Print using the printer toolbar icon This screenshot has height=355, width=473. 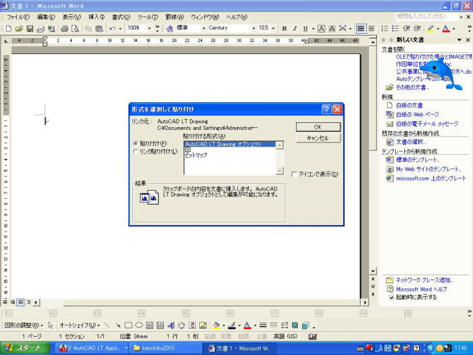64,28
